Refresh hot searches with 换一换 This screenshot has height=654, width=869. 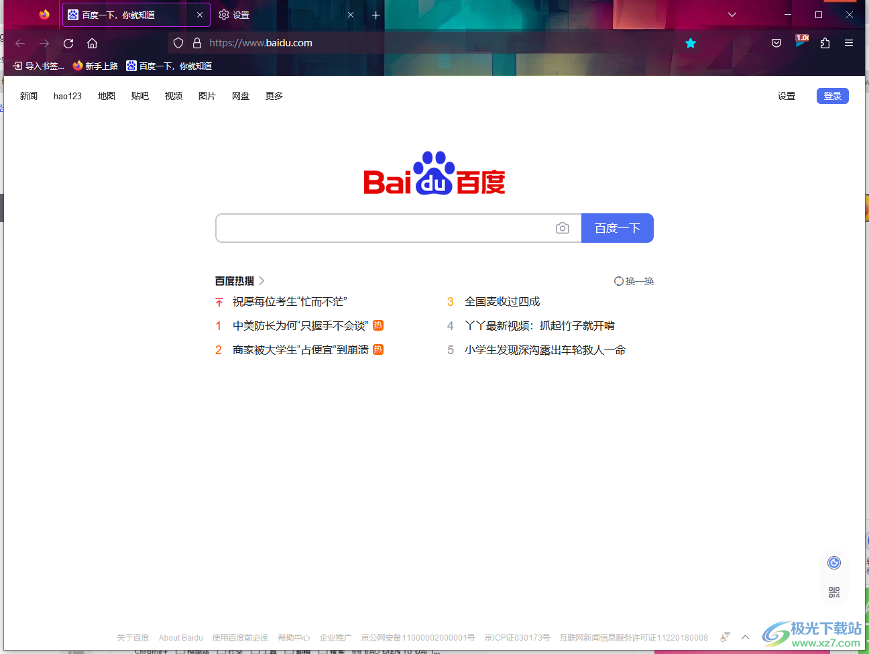point(634,281)
